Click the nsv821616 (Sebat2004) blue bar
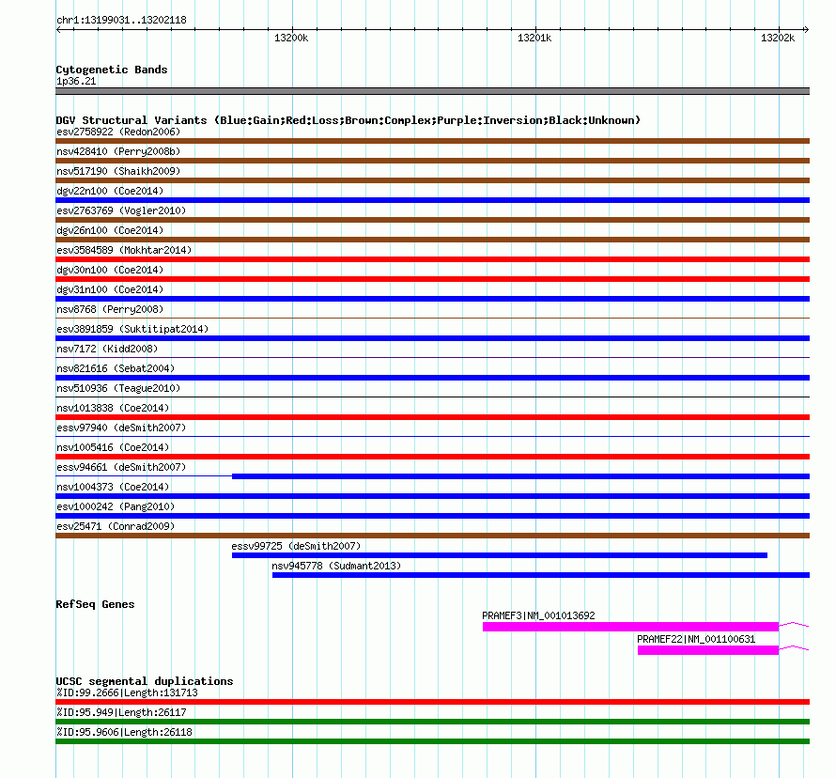 coord(432,378)
